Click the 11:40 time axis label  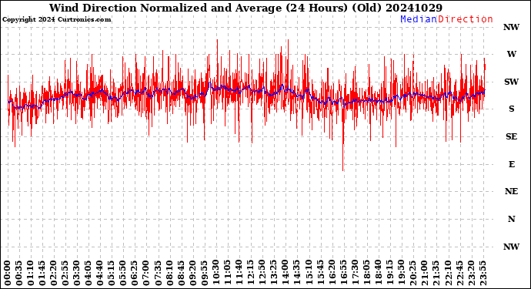[x=239, y=273]
